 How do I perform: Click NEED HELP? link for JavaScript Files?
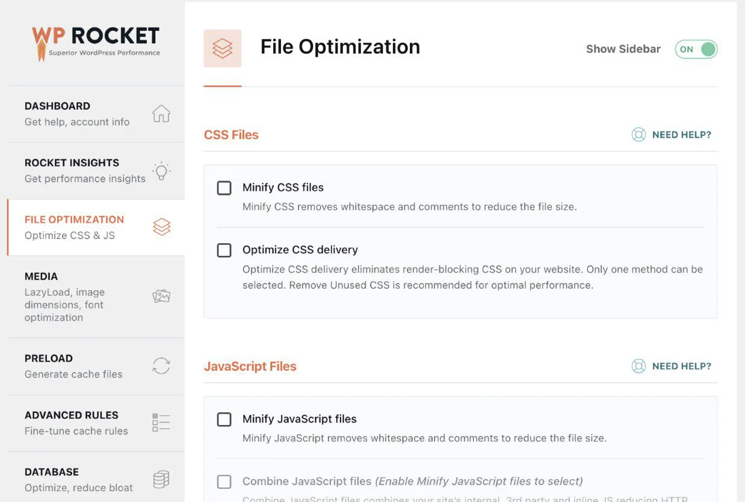click(682, 366)
